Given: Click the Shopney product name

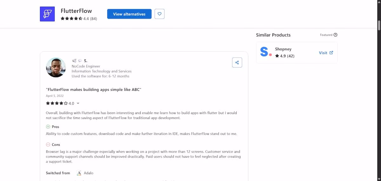Looking at the screenshot, I should tap(283, 49).
